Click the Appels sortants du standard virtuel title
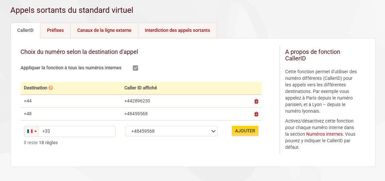 point(72,10)
